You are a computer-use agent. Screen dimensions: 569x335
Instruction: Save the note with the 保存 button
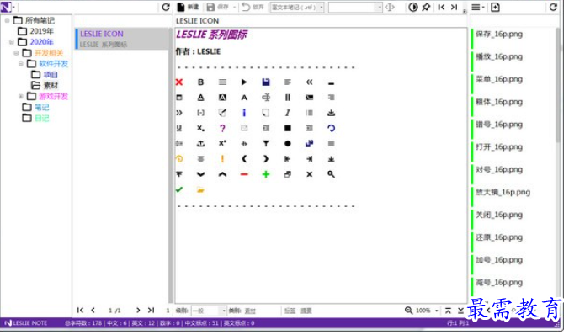218,7
